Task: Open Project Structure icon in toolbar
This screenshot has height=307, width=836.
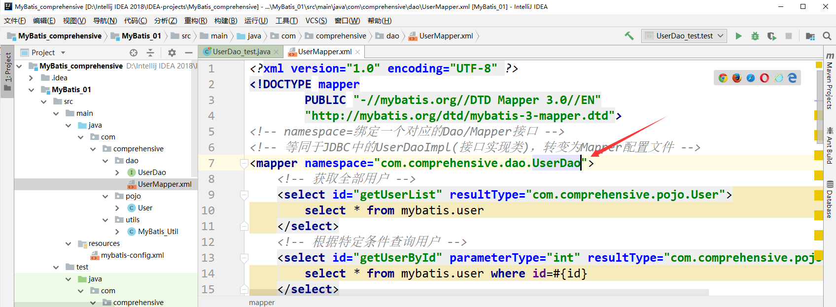Action: coord(810,36)
